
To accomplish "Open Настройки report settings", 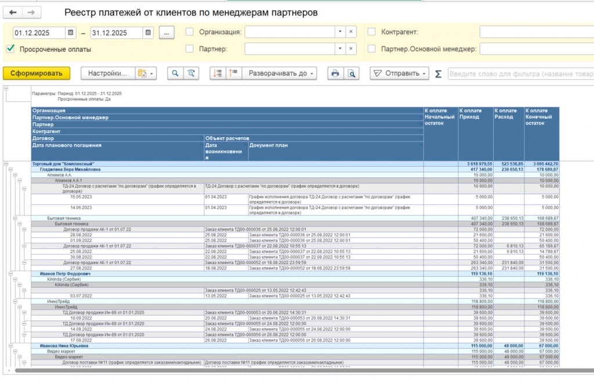I will (x=107, y=74).
